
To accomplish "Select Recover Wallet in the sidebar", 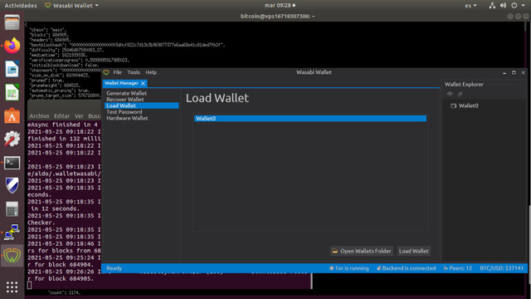I will (x=125, y=100).
